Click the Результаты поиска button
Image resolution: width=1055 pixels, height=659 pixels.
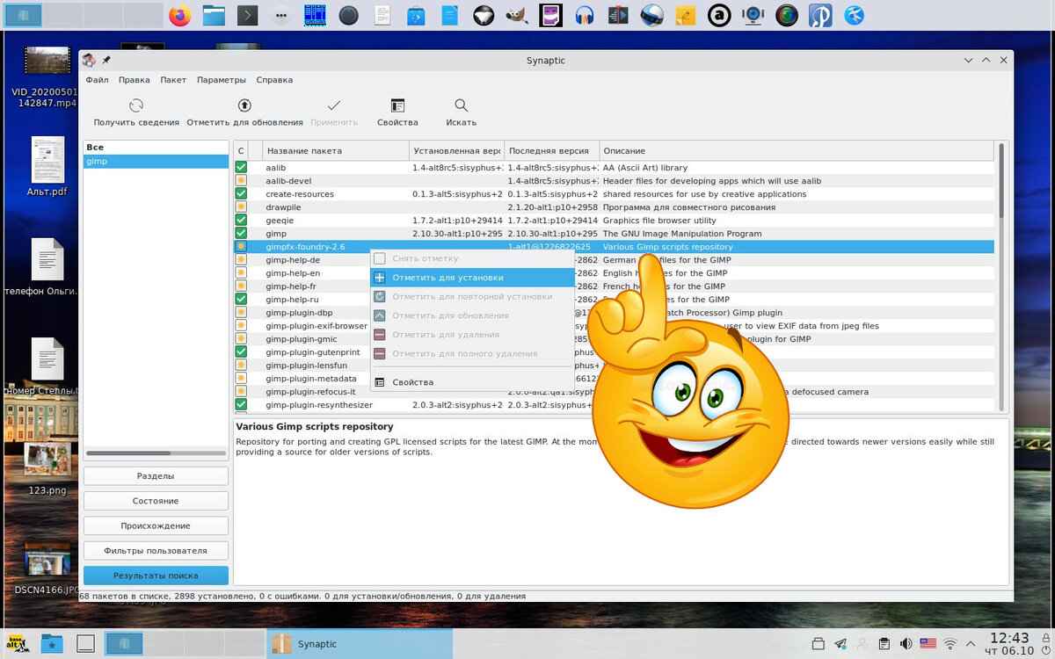tap(156, 576)
